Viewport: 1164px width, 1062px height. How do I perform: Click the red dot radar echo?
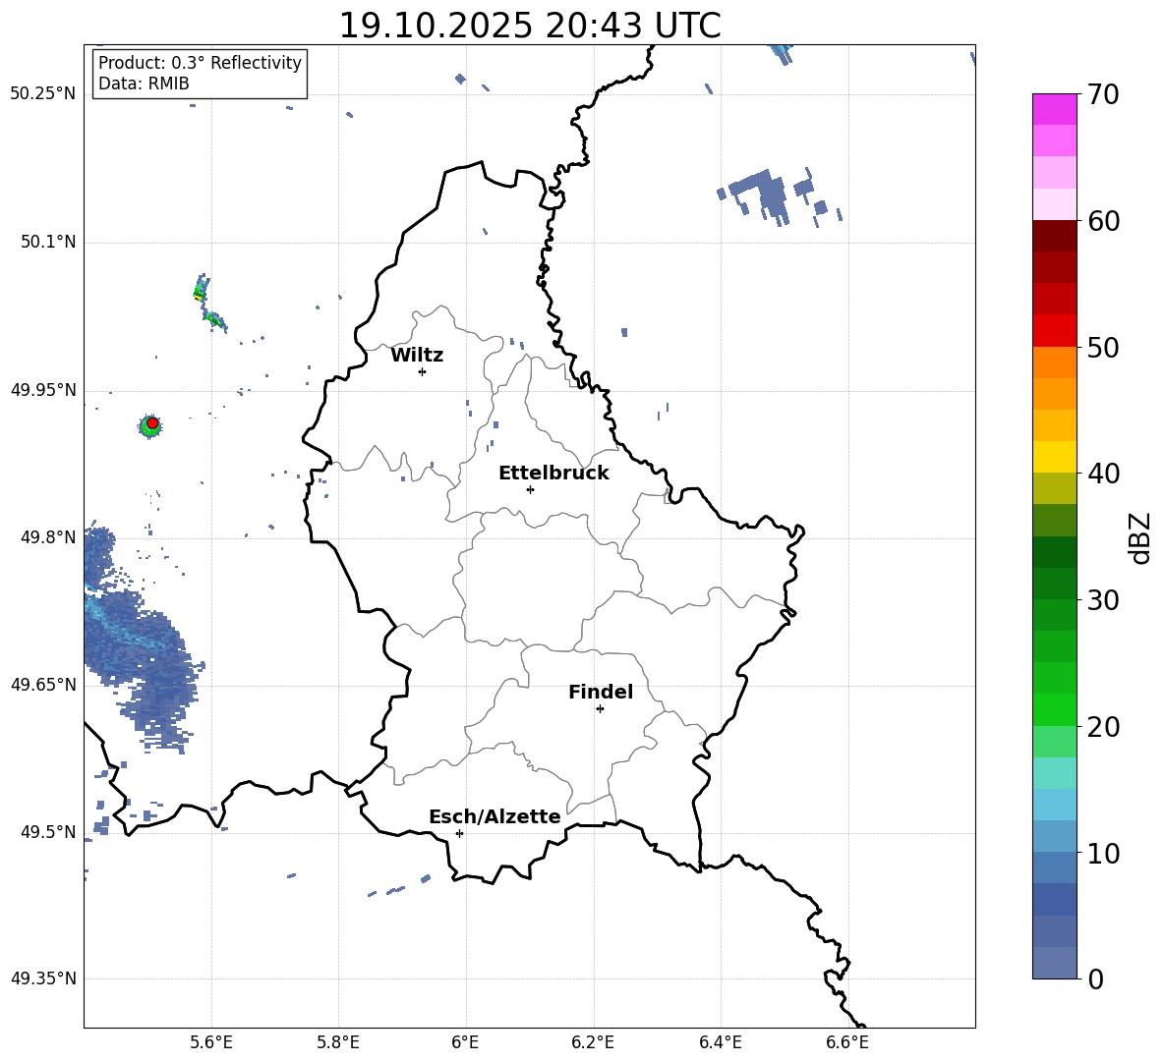(152, 423)
